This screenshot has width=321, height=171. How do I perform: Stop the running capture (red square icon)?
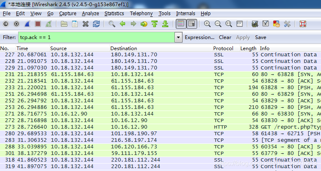(x=38, y=24)
